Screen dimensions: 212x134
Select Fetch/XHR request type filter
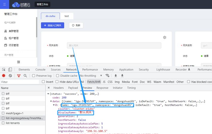coord(94,82)
